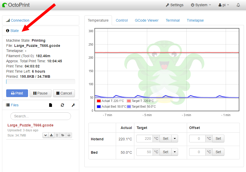Collapse the State panel header
Screen dimensions: 246x172
[x=14, y=31]
